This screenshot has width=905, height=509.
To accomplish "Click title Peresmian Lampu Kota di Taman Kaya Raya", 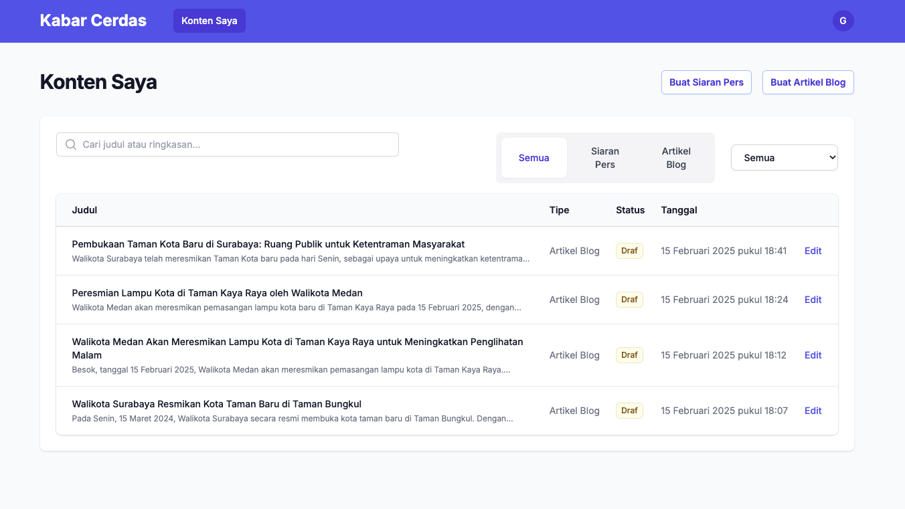I will click(218, 293).
